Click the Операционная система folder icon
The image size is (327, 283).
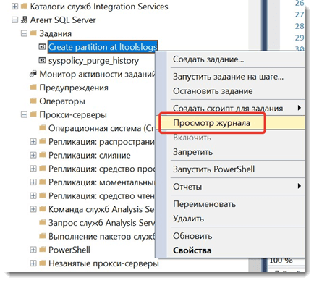42,127
